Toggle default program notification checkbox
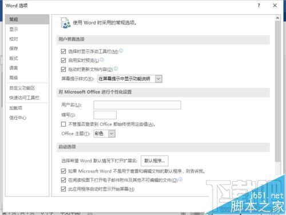Image resolution: width=286 pixels, height=215 pixels. pyautogui.click(x=63, y=171)
